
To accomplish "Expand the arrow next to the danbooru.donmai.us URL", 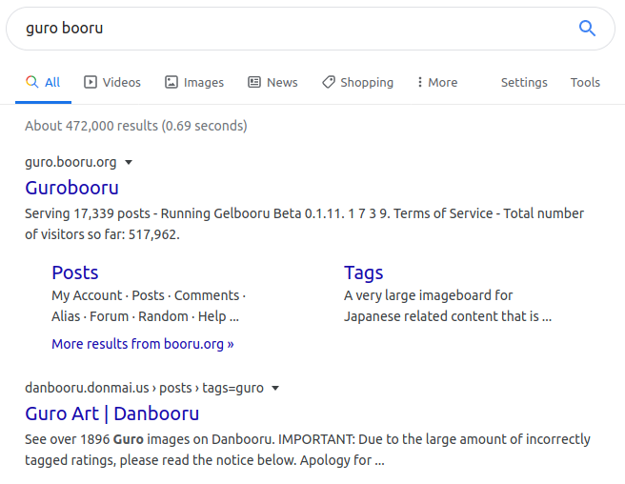I will pos(275,388).
